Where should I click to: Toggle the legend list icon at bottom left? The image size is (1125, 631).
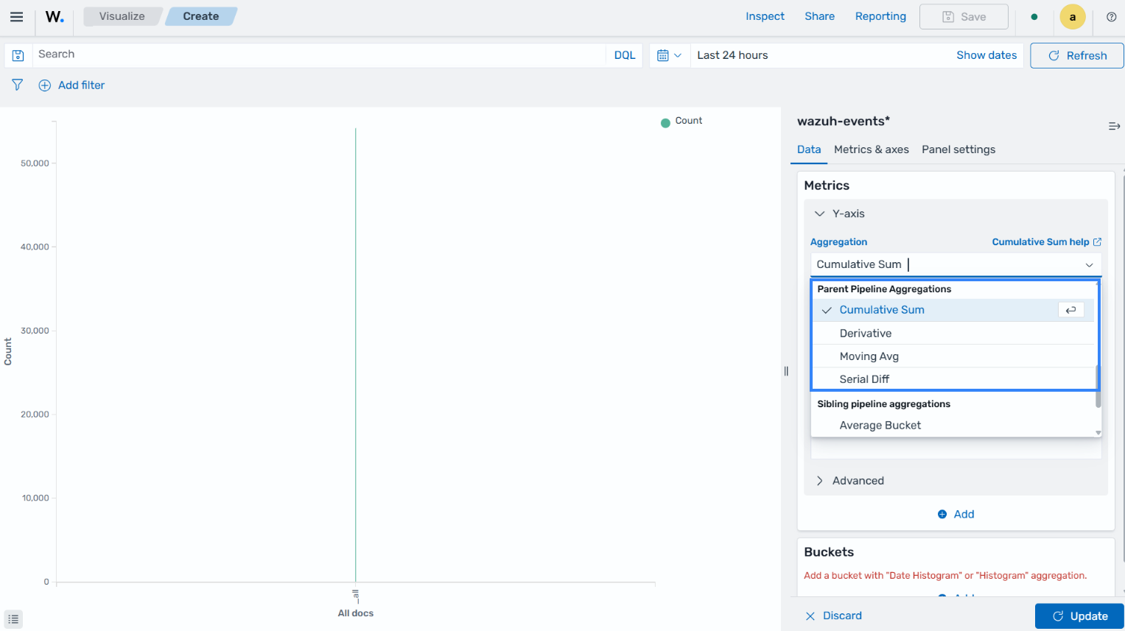pyautogui.click(x=13, y=619)
